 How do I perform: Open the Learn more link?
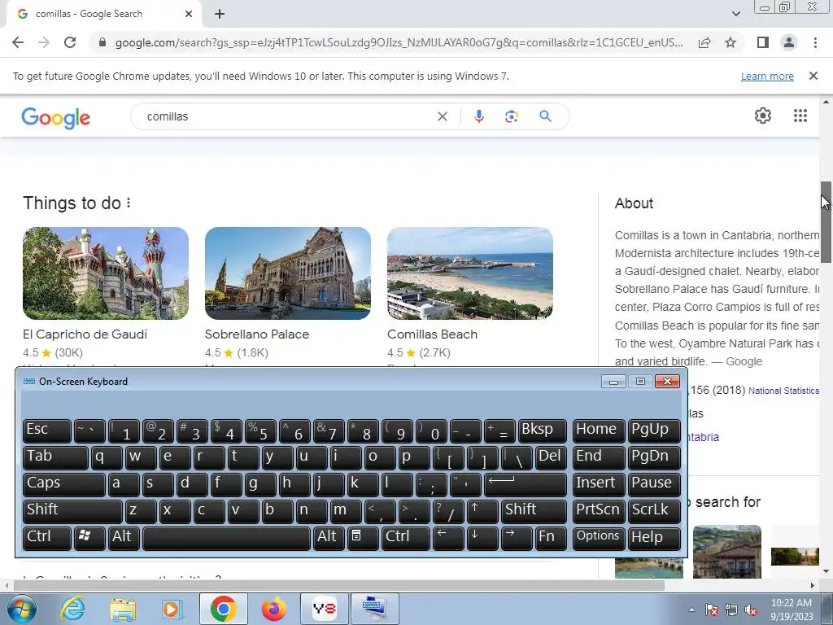pyautogui.click(x=767, y=76)
